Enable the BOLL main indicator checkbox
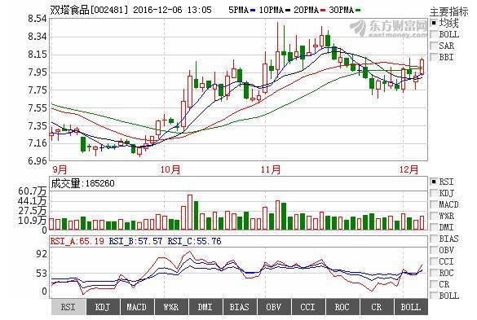Viewport: 477px width, 320px height. click(434, 34)
